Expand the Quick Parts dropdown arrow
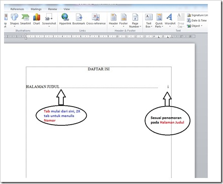Image resolution: width=223 pixels, height=184 pixels. click(162, 27)
